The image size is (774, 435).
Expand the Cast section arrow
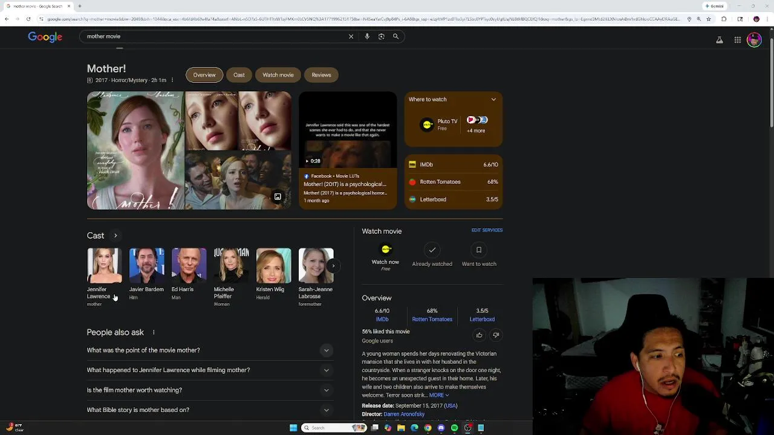click(x=115, y=236)
